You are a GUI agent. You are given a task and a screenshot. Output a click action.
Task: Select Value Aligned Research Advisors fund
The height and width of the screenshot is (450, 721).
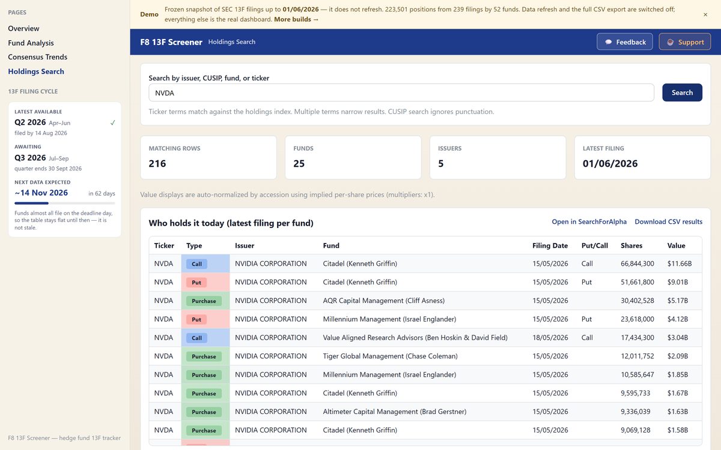click(x=415, y=337)
